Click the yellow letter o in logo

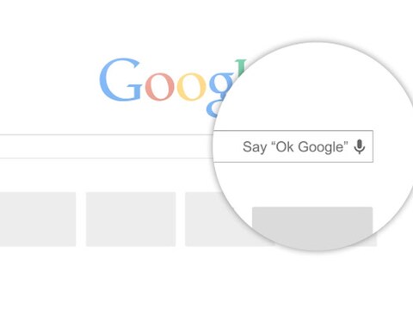pos(191,86)
